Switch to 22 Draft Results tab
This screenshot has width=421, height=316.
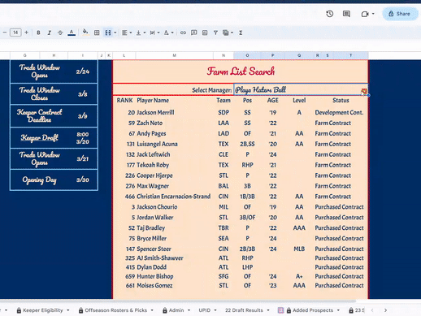click(244, 310)
